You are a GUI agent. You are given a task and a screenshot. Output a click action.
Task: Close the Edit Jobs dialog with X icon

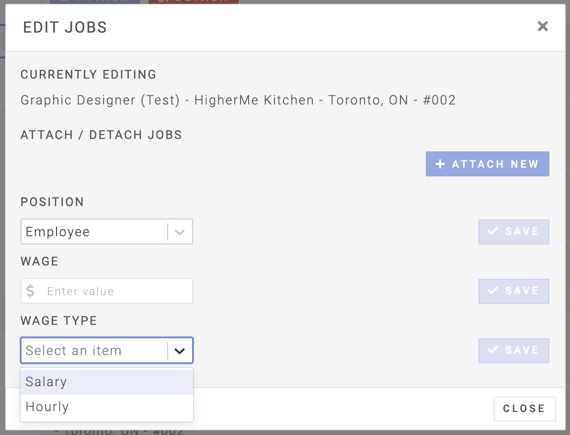click(542, 26)
